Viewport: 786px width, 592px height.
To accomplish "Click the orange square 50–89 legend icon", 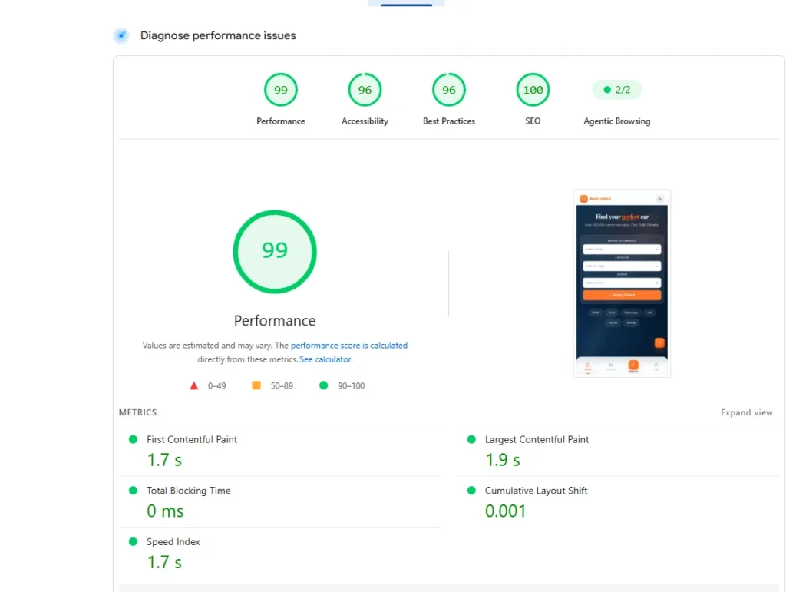I will point(256,385).
